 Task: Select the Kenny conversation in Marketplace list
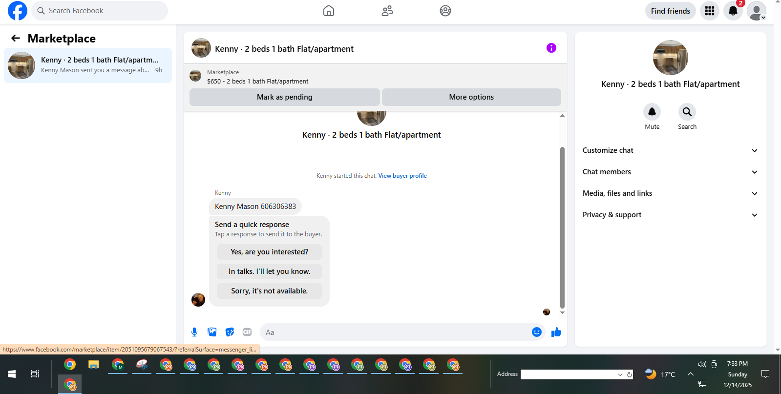click(x=88, y=65)
